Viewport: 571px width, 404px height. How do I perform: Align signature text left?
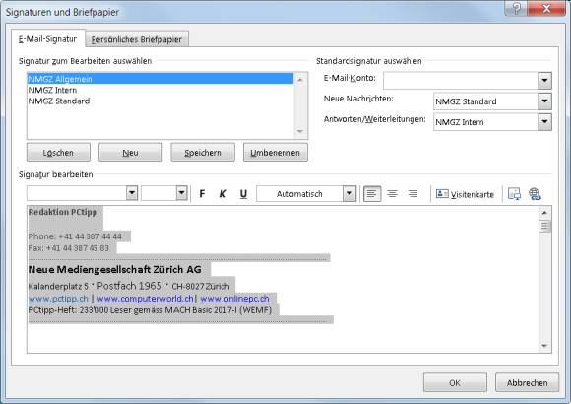coord(372,193)
